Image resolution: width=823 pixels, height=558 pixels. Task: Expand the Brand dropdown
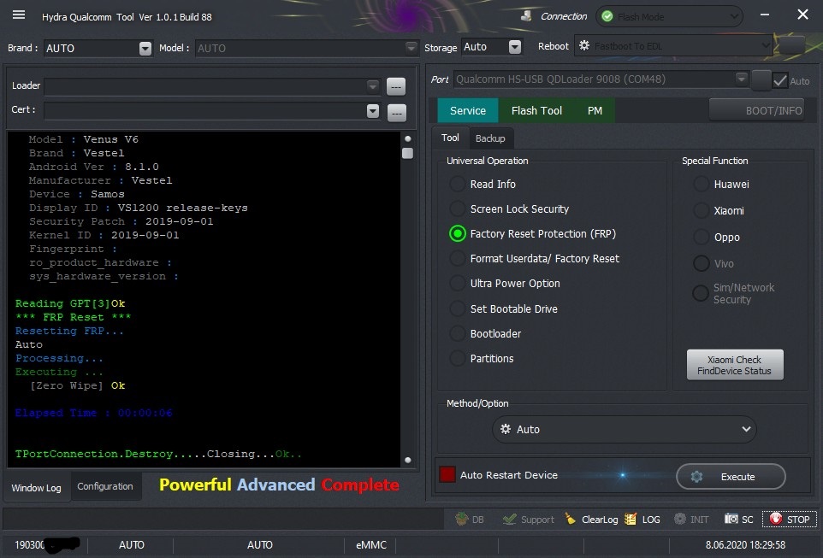[x=145, y=48]
